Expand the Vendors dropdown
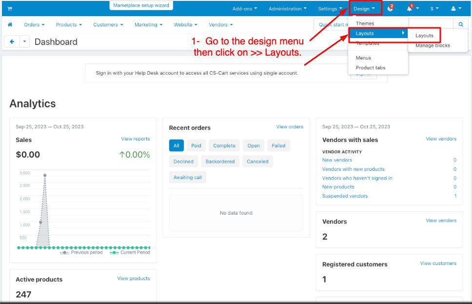472x304 pixels. (221, 25)
